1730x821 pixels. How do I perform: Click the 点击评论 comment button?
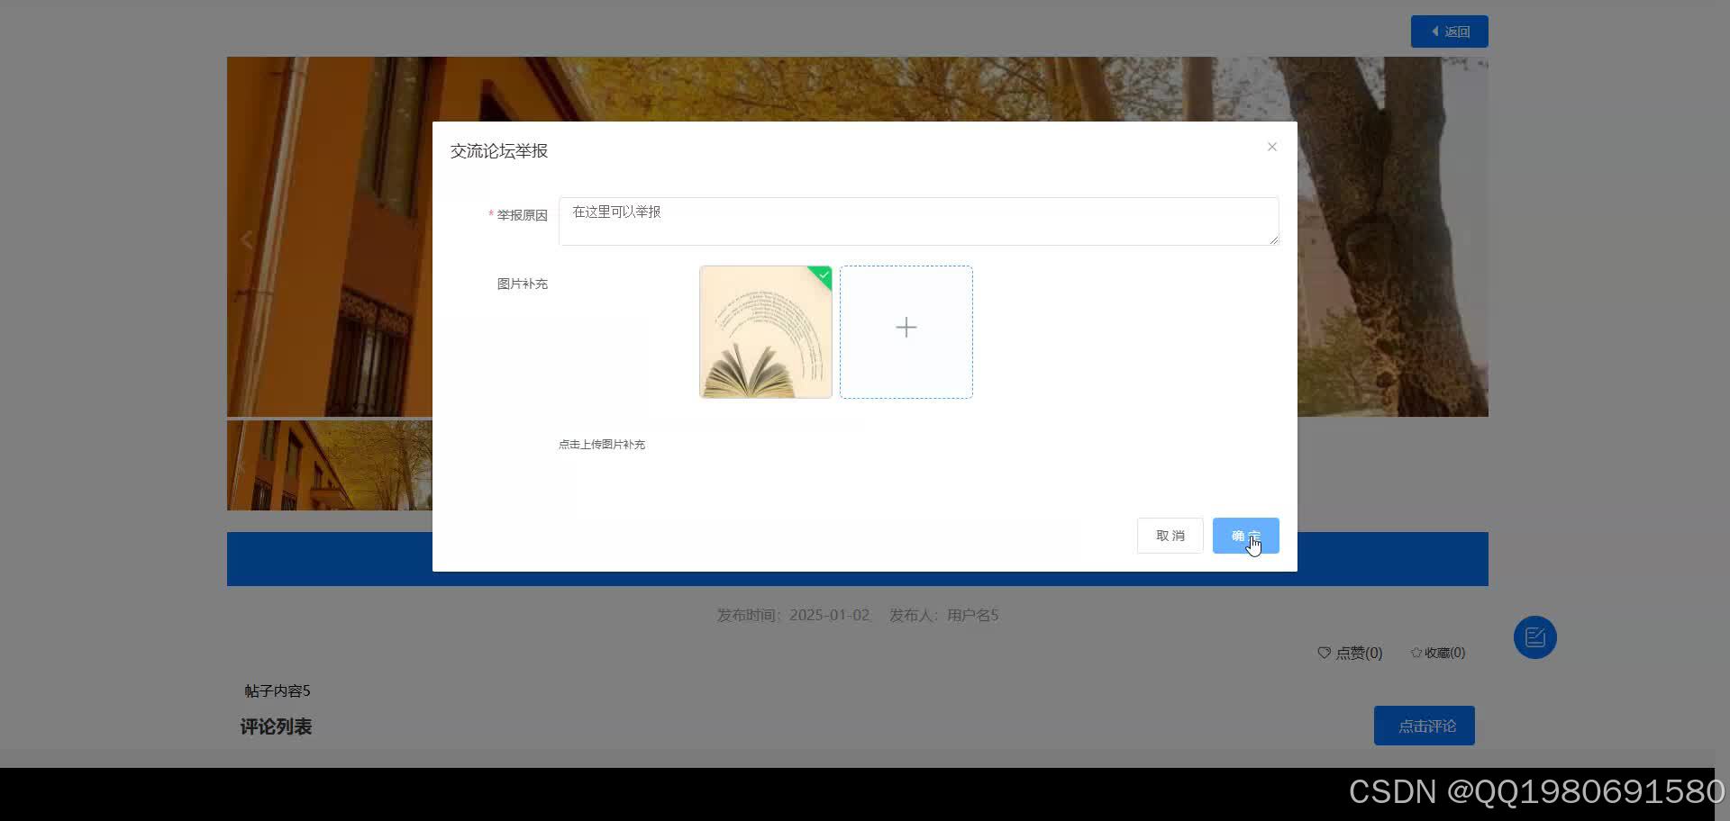tap(1424, 725)
